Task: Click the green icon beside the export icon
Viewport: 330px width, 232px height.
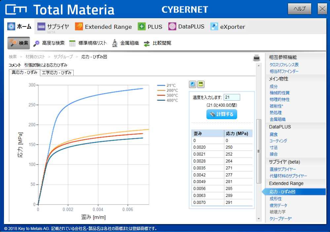Action: (201, 84)
